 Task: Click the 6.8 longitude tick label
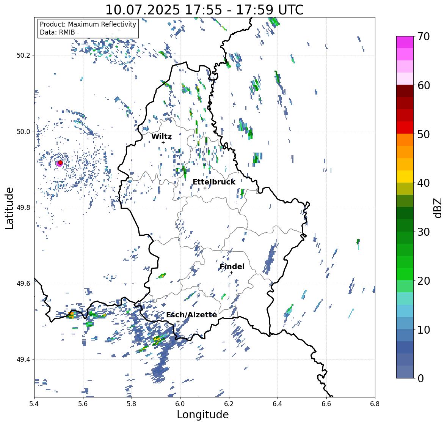[375, 404]
